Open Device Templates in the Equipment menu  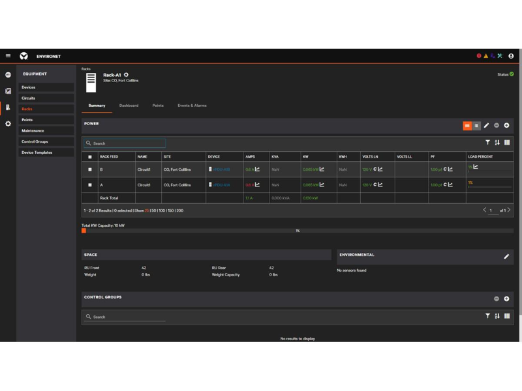pos(46,152)
